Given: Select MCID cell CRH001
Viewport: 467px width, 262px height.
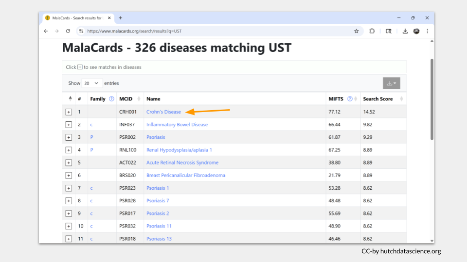Looking at the screenshot, I should click(128, 112).
